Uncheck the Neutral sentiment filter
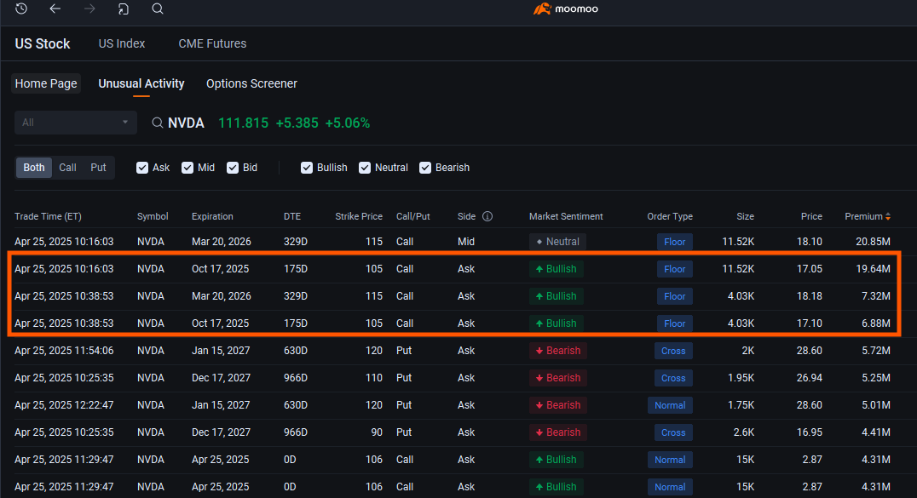Screen dimensions: 917x498 tap(365, 168)
